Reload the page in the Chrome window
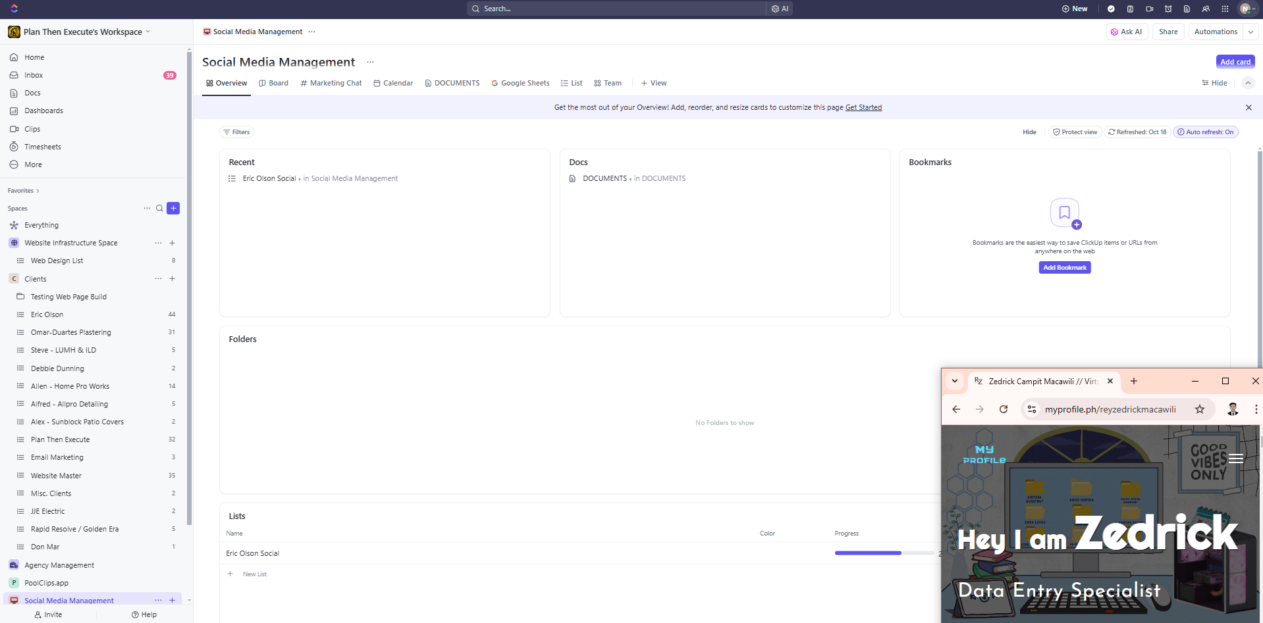This screenshot has height=623, width=1263. pos(1004,409)
